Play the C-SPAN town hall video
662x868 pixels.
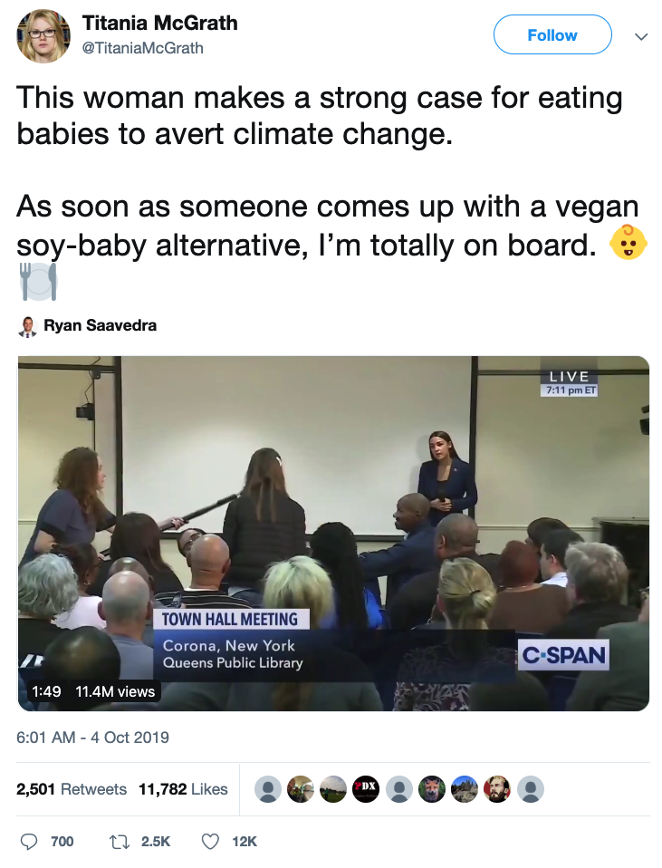point(333,533)
